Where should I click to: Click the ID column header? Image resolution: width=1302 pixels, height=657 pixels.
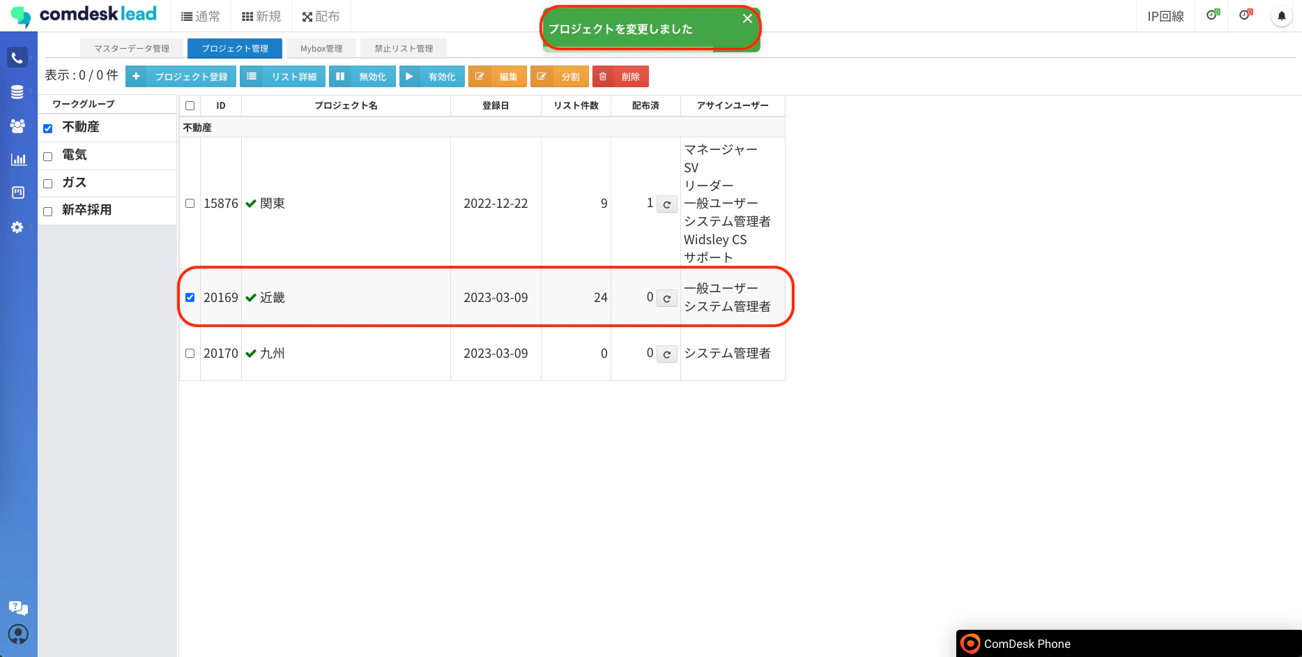click(221, 105)
